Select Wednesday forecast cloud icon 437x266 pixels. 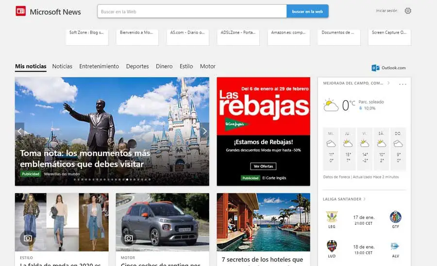click(x=331, y=144)
